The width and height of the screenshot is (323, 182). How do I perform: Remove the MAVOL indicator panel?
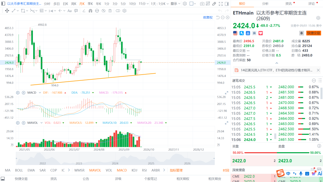coord(24,123)
